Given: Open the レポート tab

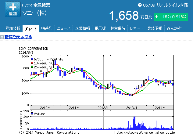Looking at the screenshot, I should pos(136,28).
